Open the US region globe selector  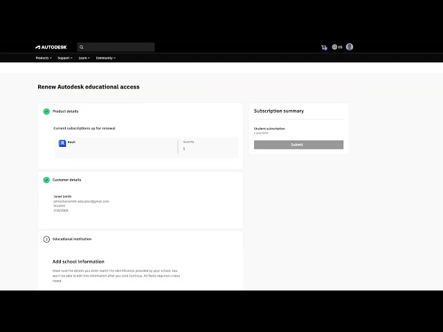pos(337,47)
